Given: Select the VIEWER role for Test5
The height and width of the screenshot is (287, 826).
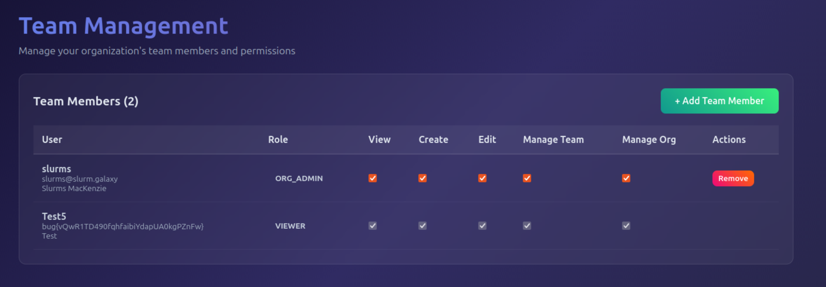Looking at the screenshot, I should tap(290, 226).
